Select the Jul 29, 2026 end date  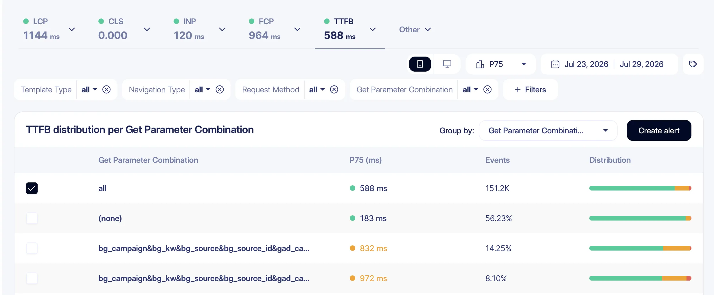tap(641, 64)
